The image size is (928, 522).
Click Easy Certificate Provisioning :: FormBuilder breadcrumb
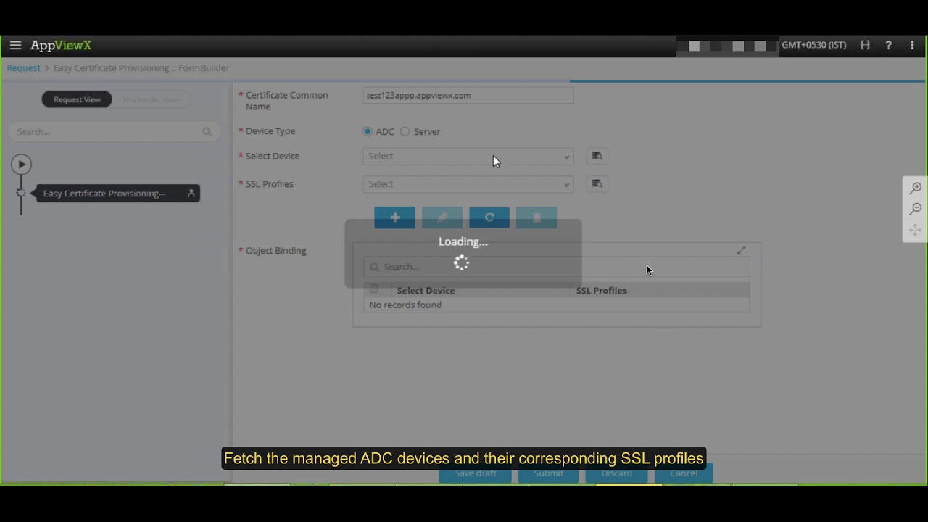click(141, 67)
